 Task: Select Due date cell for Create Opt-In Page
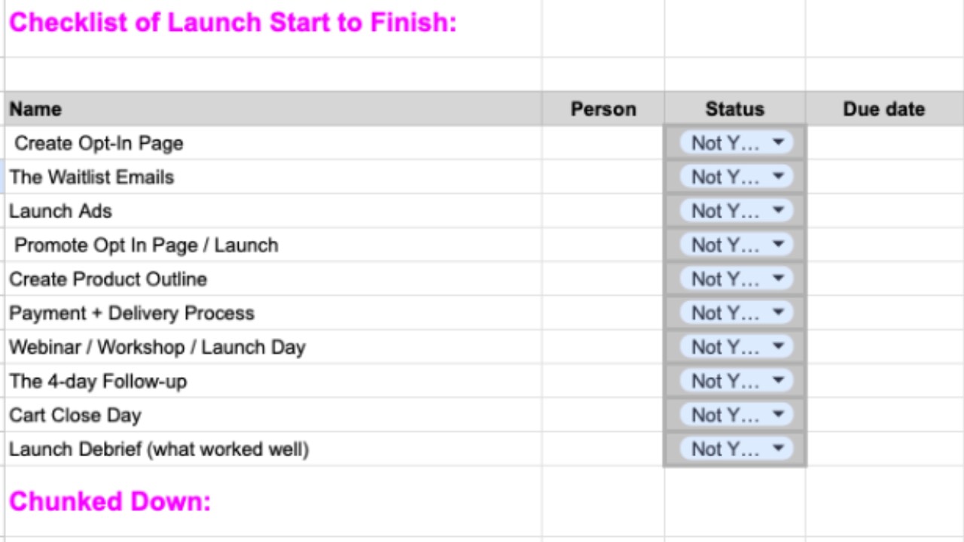(884, 142)
